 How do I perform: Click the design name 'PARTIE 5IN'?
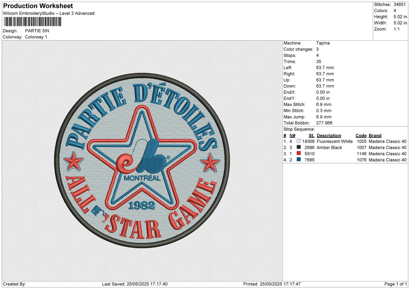37,31
